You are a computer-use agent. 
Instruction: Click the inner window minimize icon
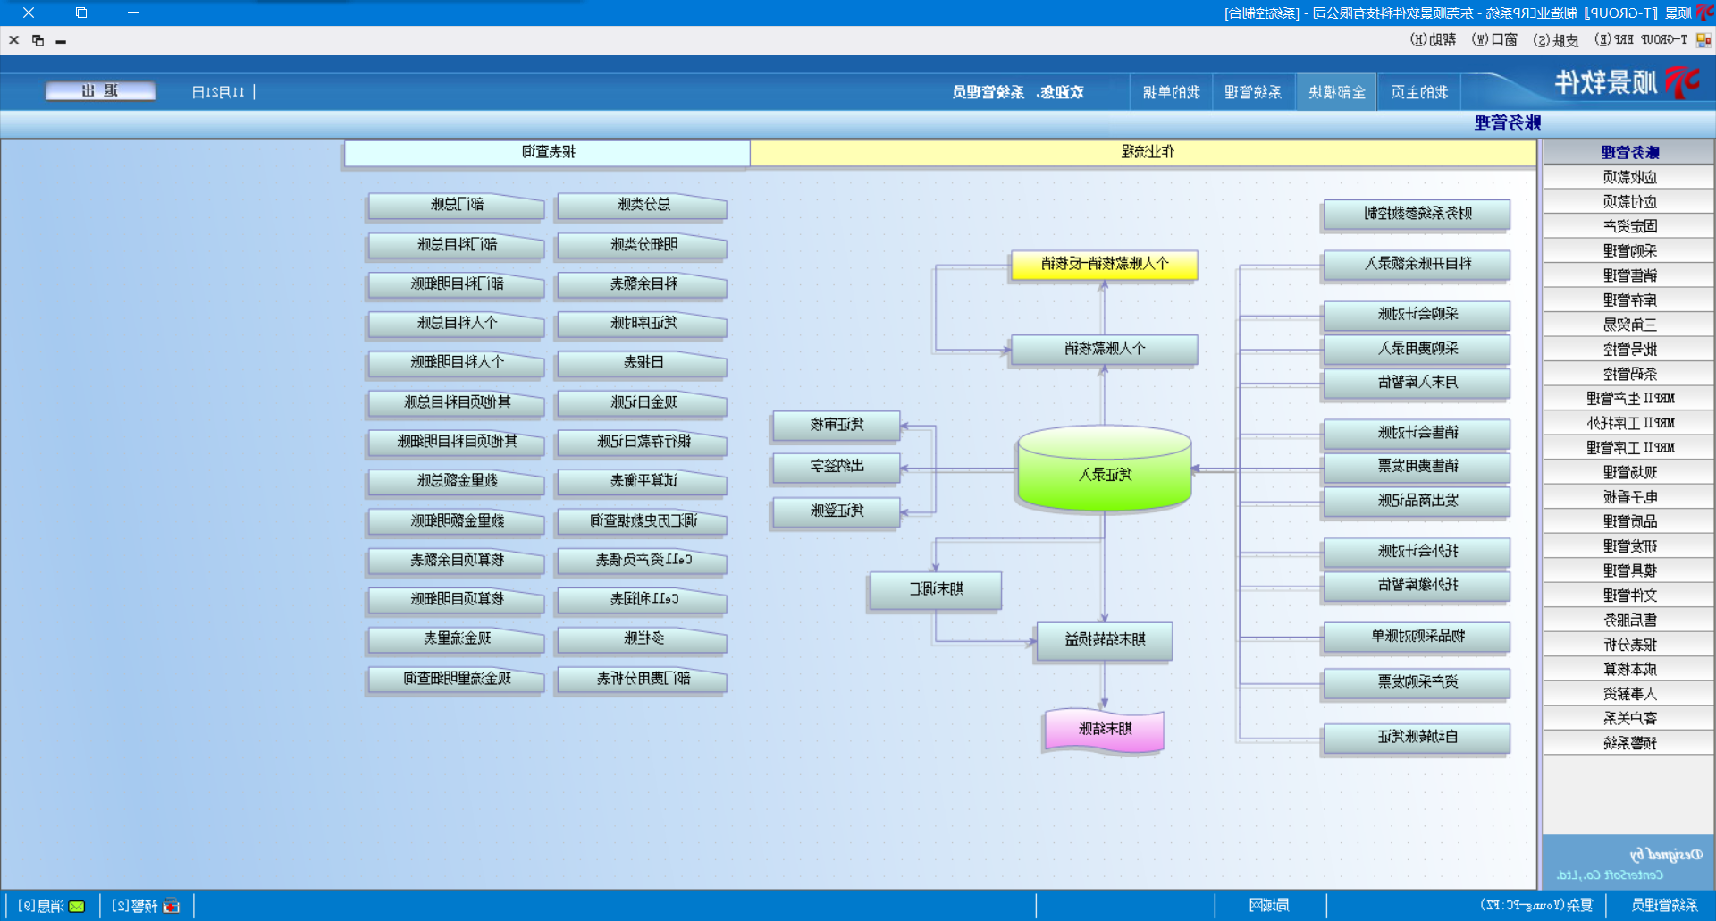point(61,41)
